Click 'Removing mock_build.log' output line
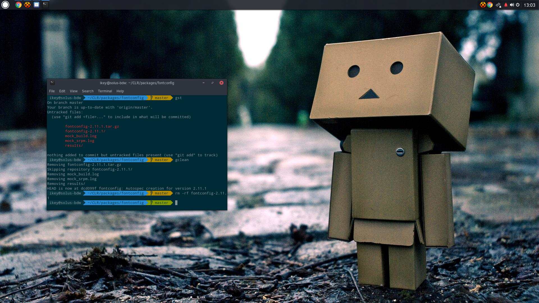The height and width of the screenshot is (303, 539). coord(73,174)
